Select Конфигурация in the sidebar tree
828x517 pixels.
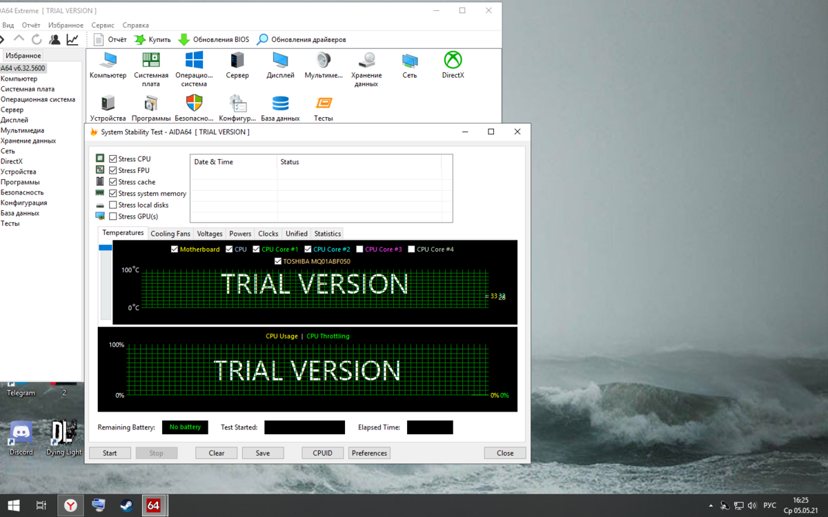pos(24,203)
